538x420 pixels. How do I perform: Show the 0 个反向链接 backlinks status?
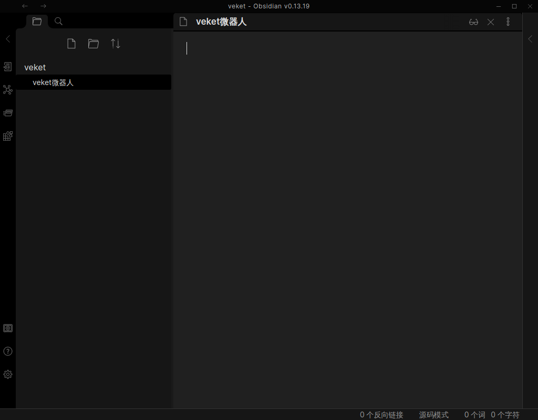(381, 415)
